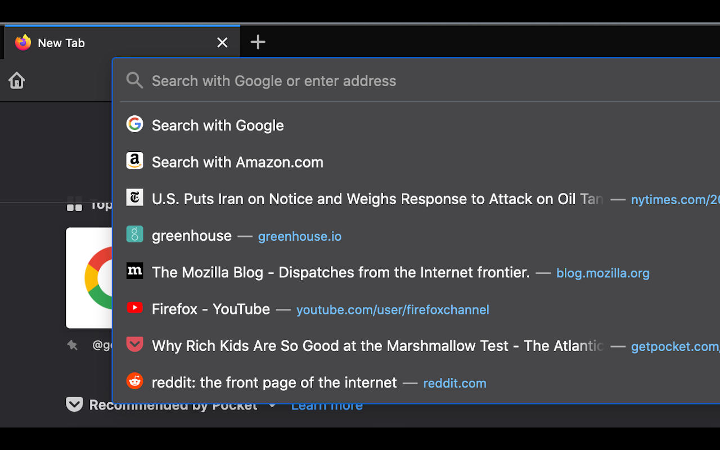This screenshot has width=720, height=450.
Task: Choose the Amazon.com search icon
Action: pyautogui.click(x=135, y=161)
